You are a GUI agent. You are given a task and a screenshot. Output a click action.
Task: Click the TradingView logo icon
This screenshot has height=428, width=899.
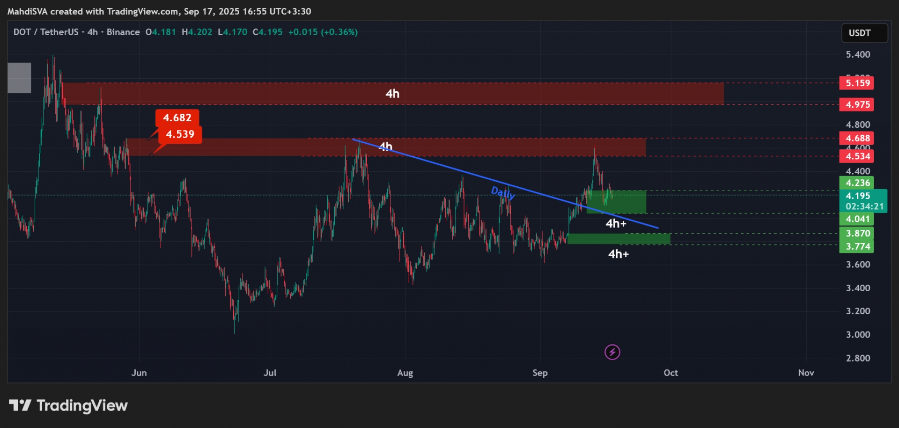coord(20,405)
